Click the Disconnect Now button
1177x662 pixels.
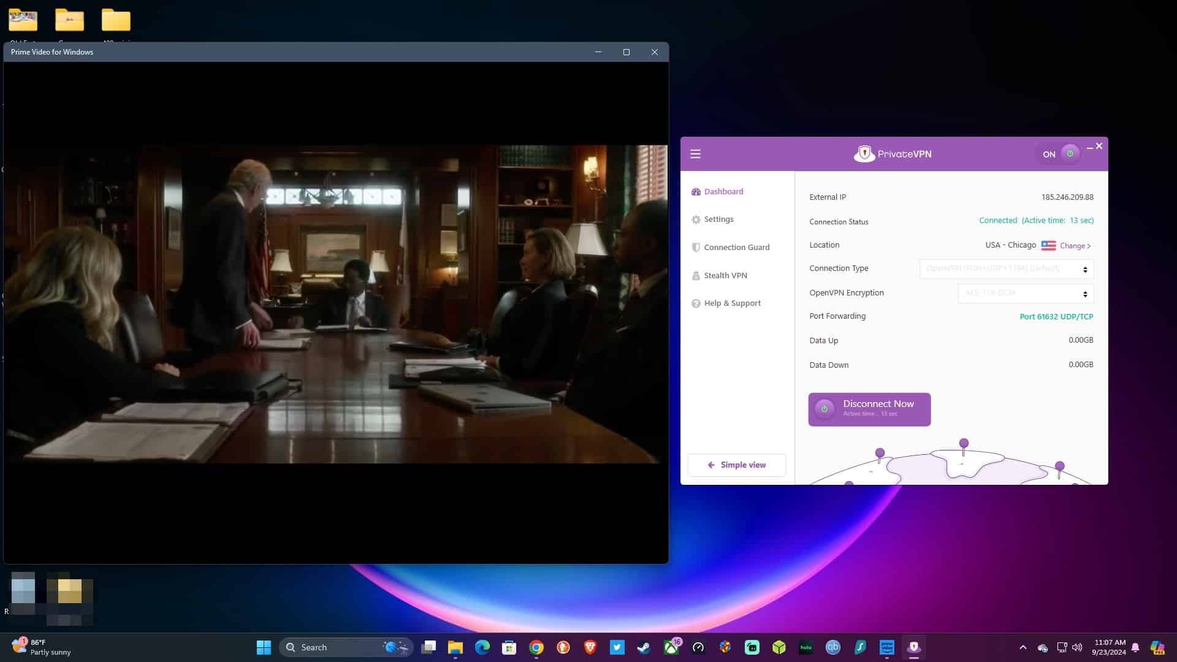pos(869,409)
